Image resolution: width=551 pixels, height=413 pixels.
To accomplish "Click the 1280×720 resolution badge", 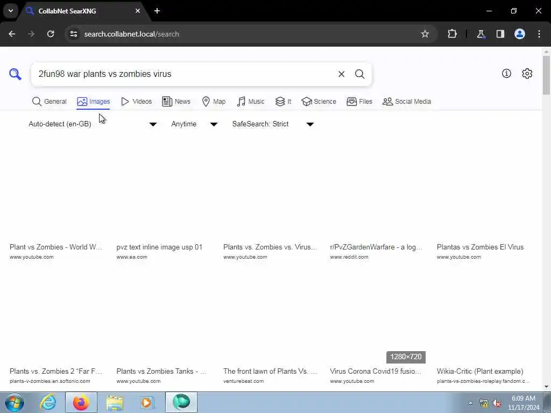I will [x=406, y=357].
